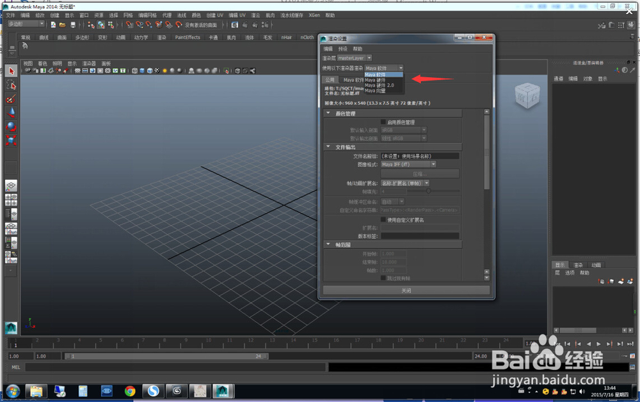This screenshot has width=640, height=402.
Task: Select the Scale tool cube icon
Action: [11, 140]
